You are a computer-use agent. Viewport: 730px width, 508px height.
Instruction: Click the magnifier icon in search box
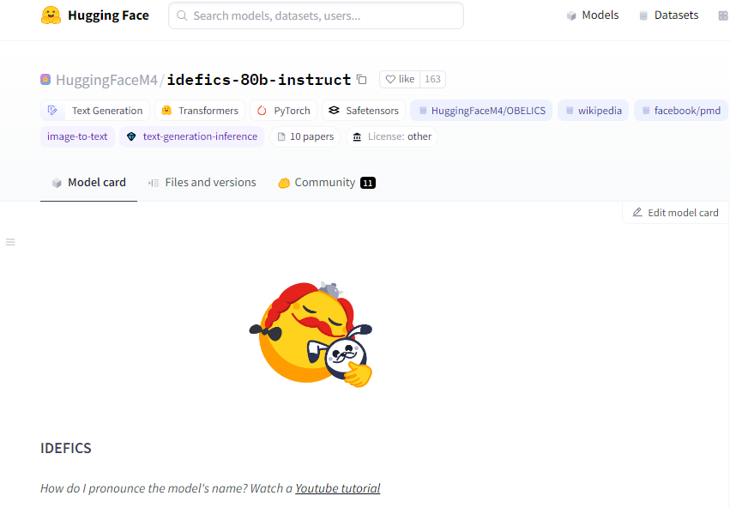pos(182,15)
